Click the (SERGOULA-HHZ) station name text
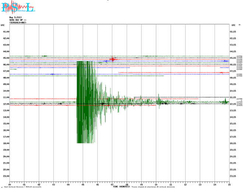 (18, 22)
